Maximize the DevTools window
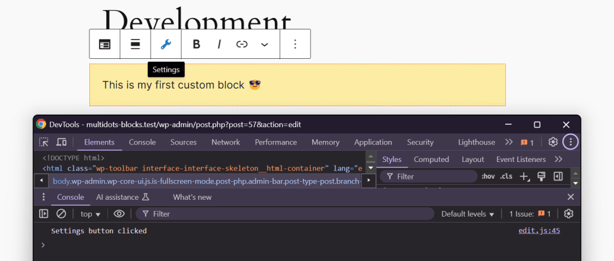 click(x=537, y=124)
